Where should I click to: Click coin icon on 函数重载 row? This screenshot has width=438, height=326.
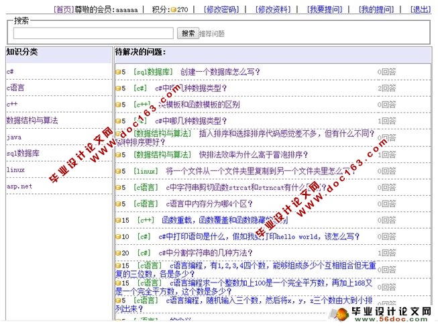pos(118,220)
